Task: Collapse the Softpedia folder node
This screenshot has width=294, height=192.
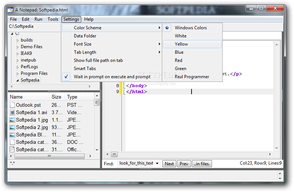Action: tap(17, 80)
